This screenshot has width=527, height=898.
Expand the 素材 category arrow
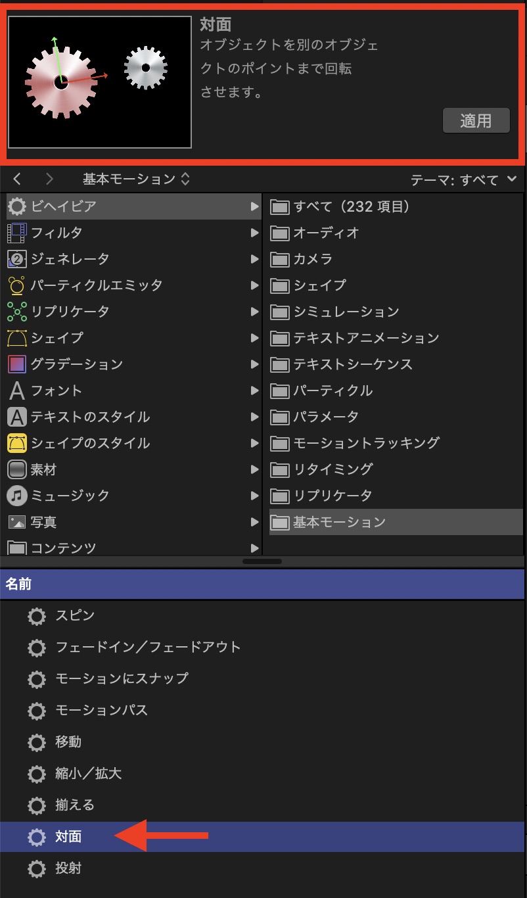254,469
